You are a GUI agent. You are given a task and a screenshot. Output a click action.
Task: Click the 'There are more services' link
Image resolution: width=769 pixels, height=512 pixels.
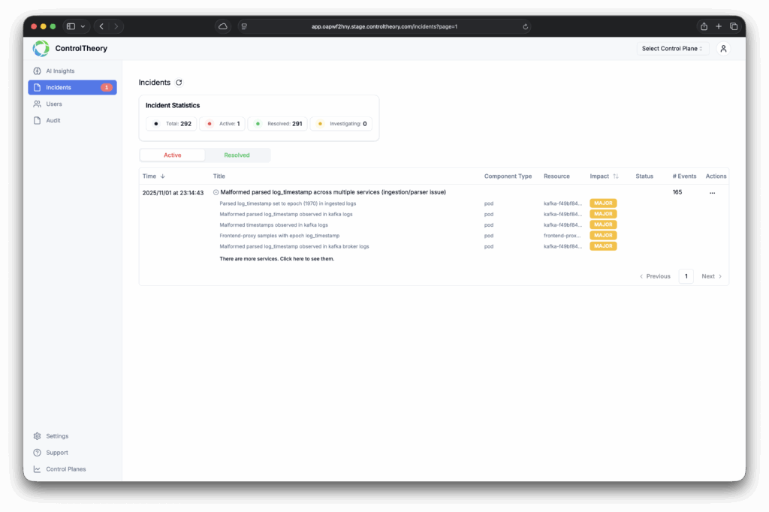(276, 258)
